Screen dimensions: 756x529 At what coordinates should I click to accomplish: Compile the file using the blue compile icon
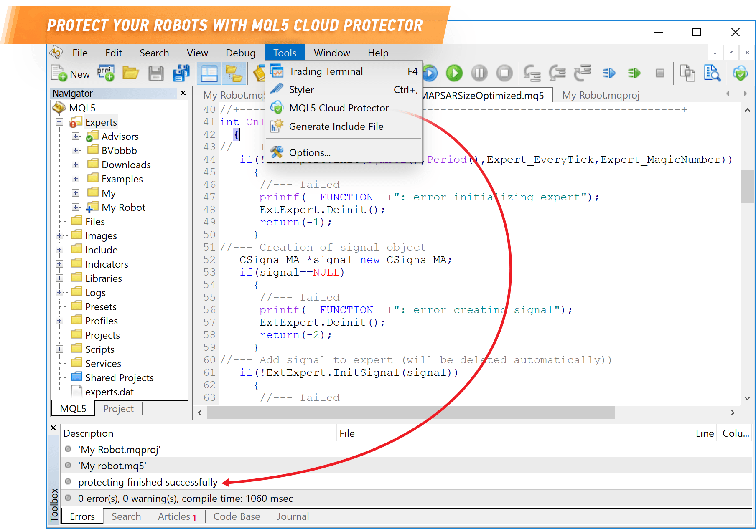609,73
